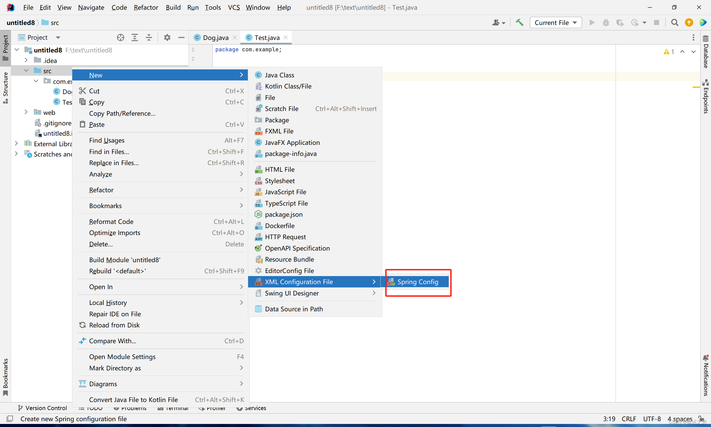Switch to the Dog.java editor tab
This screenshot has width=711, height=427.
215,38
